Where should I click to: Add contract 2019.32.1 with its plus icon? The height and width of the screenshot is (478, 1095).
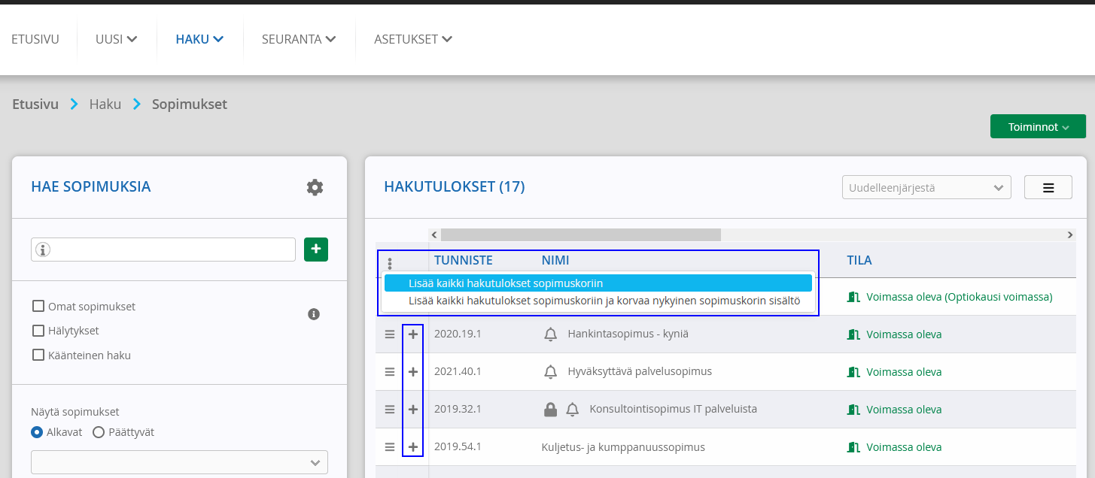(x=413, y=410)
